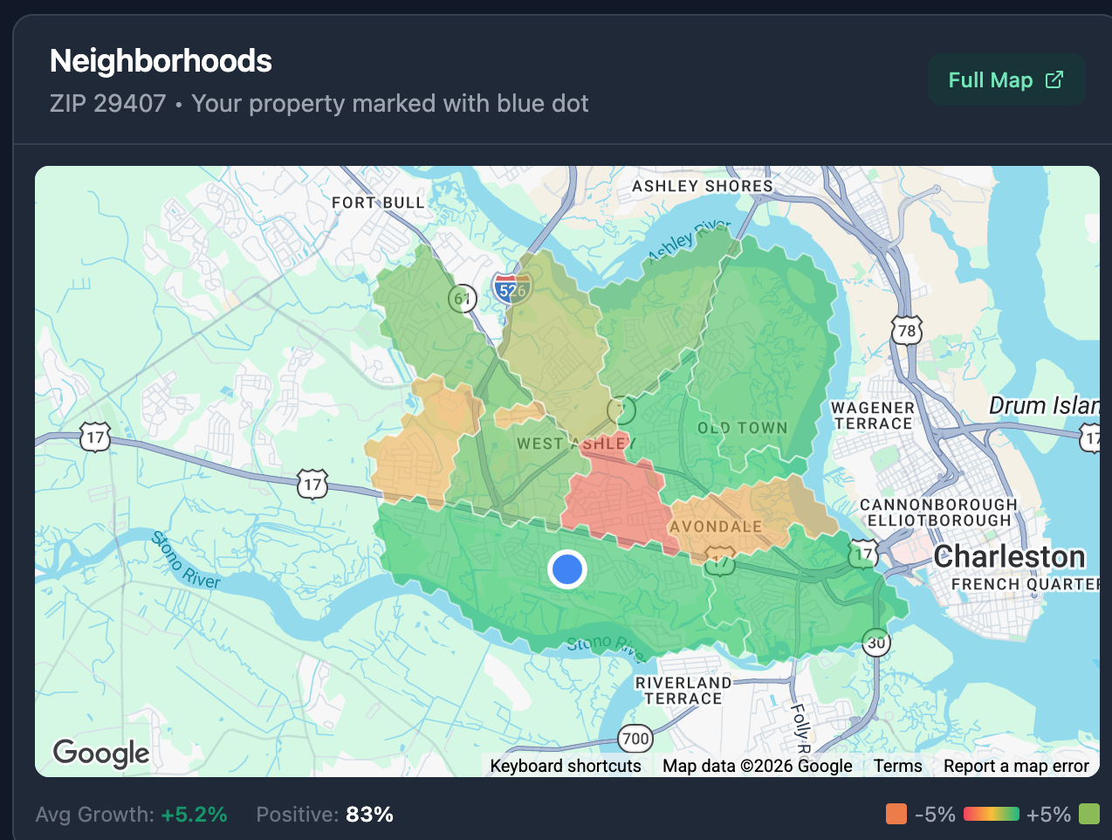
Task: Open the Full Map button
Action: [x=1006, y=80]
